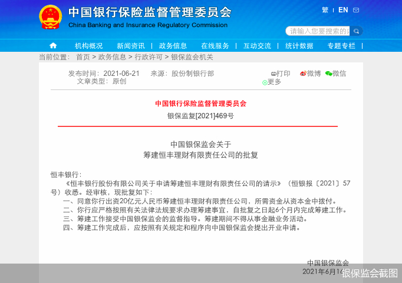
Task: Open 机构概况 menu
Action: (88, 46)
